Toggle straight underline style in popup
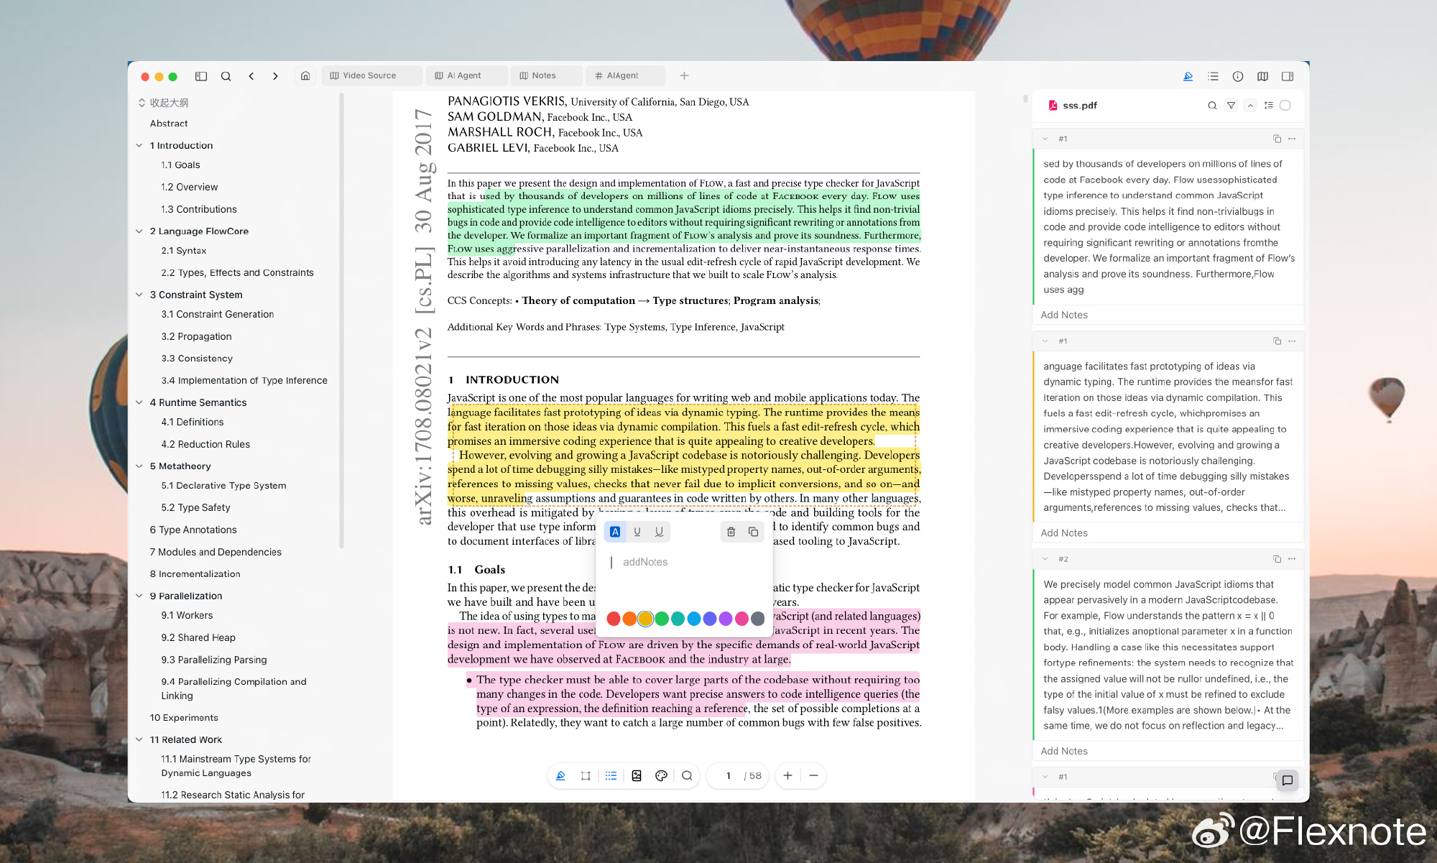 pos(637,532)
